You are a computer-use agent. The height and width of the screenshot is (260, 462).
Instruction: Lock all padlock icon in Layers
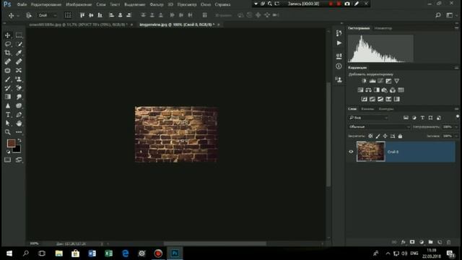pos(400,136)
